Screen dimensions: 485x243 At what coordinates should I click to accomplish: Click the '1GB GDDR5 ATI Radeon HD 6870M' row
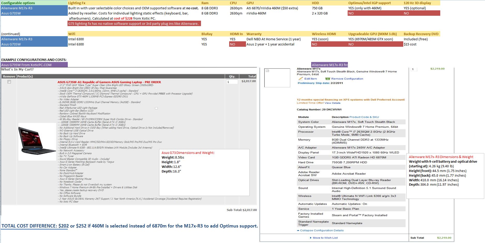coord(351,158)
